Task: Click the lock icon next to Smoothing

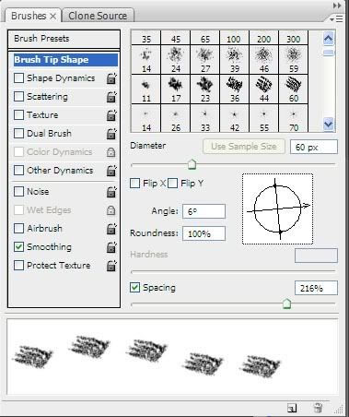Action: pyautogui.click(x=111, y=247)
